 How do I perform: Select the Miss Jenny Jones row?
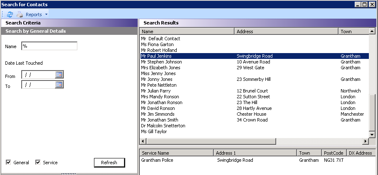pos(254,73)
